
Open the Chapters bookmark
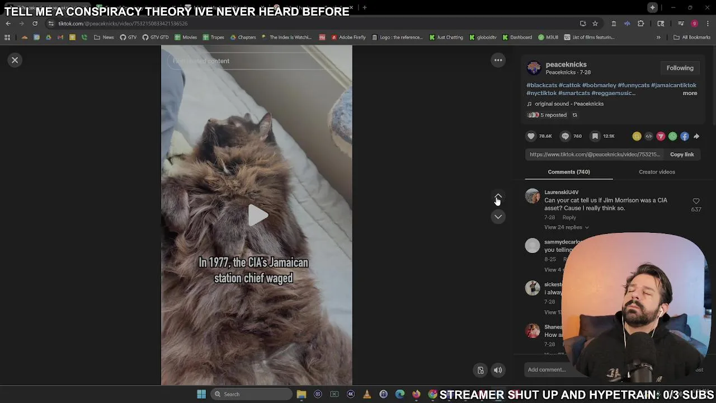click(x=243, y=38)
